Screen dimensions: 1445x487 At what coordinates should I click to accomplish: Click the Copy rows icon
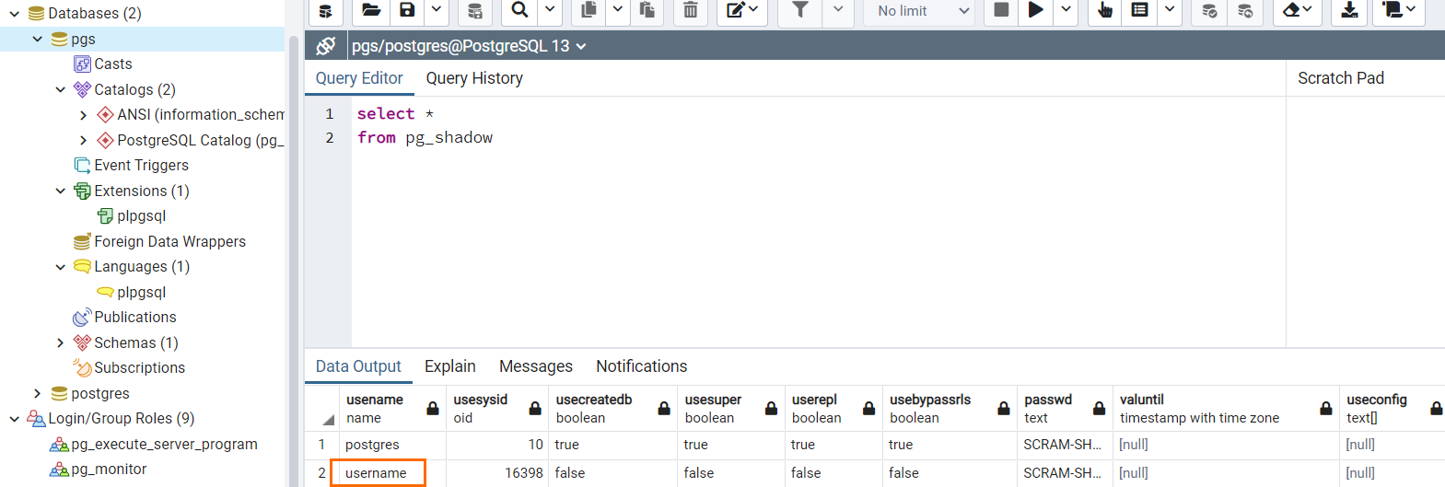point(588,10)
